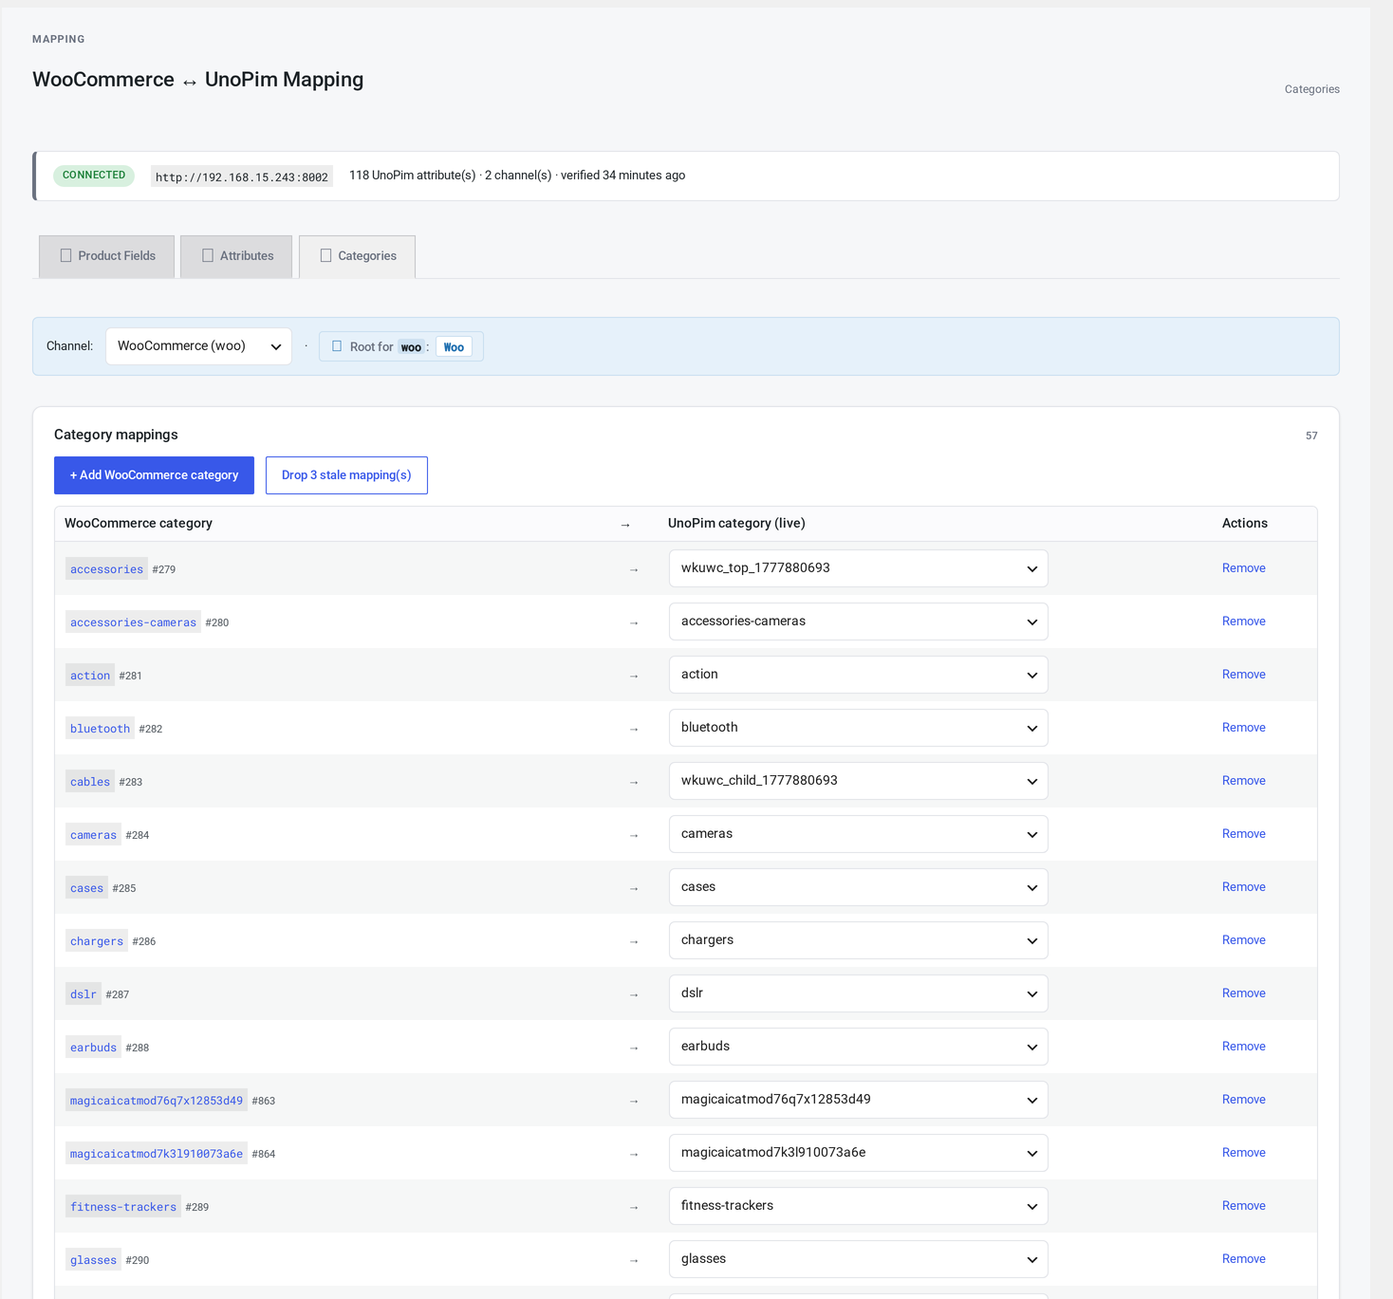This screenshot has width=1393, height=1299.
Task: Remove the glasses mapping
Action: pos(1243,1259)
